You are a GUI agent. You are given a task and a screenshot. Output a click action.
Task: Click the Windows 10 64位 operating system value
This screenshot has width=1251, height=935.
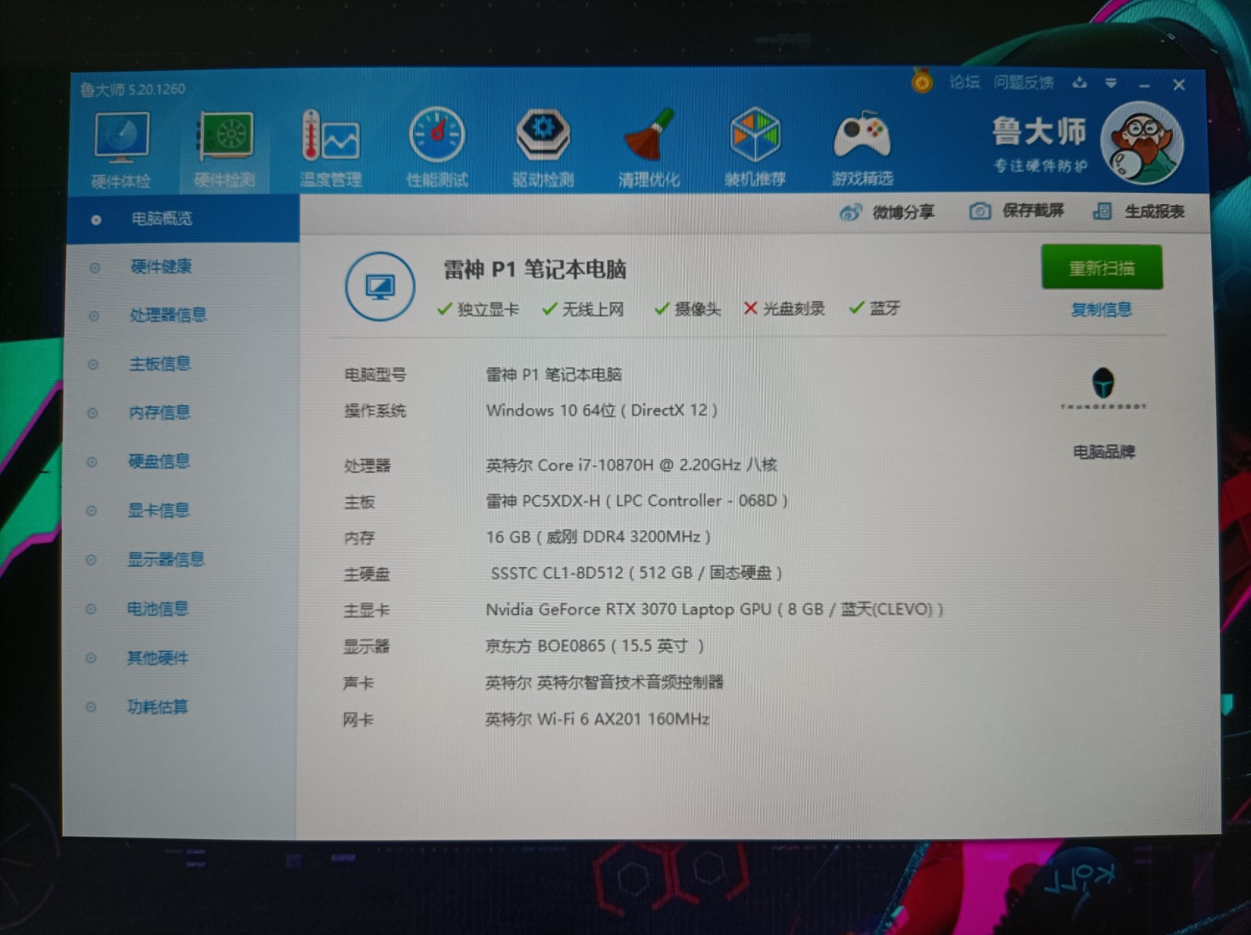601,410
